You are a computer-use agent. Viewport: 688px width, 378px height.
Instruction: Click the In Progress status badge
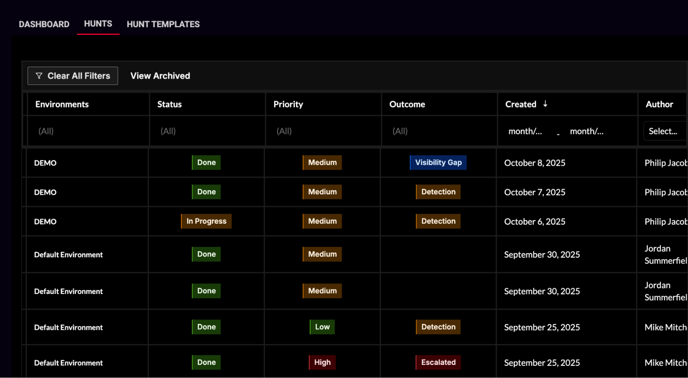206,221
